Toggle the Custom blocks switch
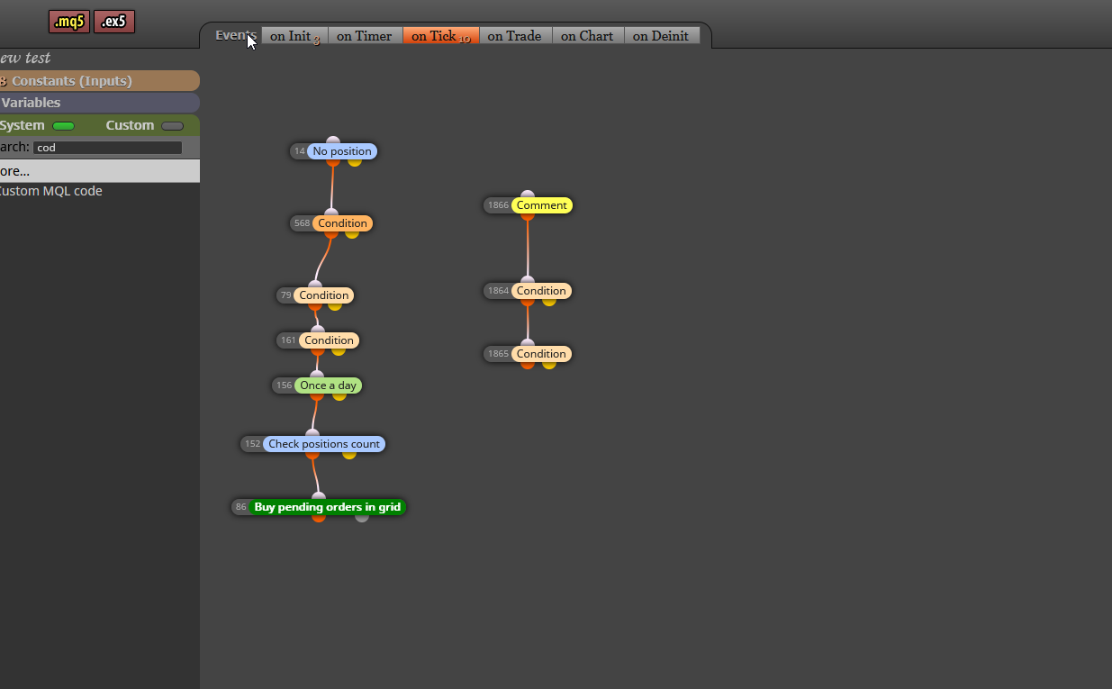Screen dimensions: 1112x689 pos(172,126)
